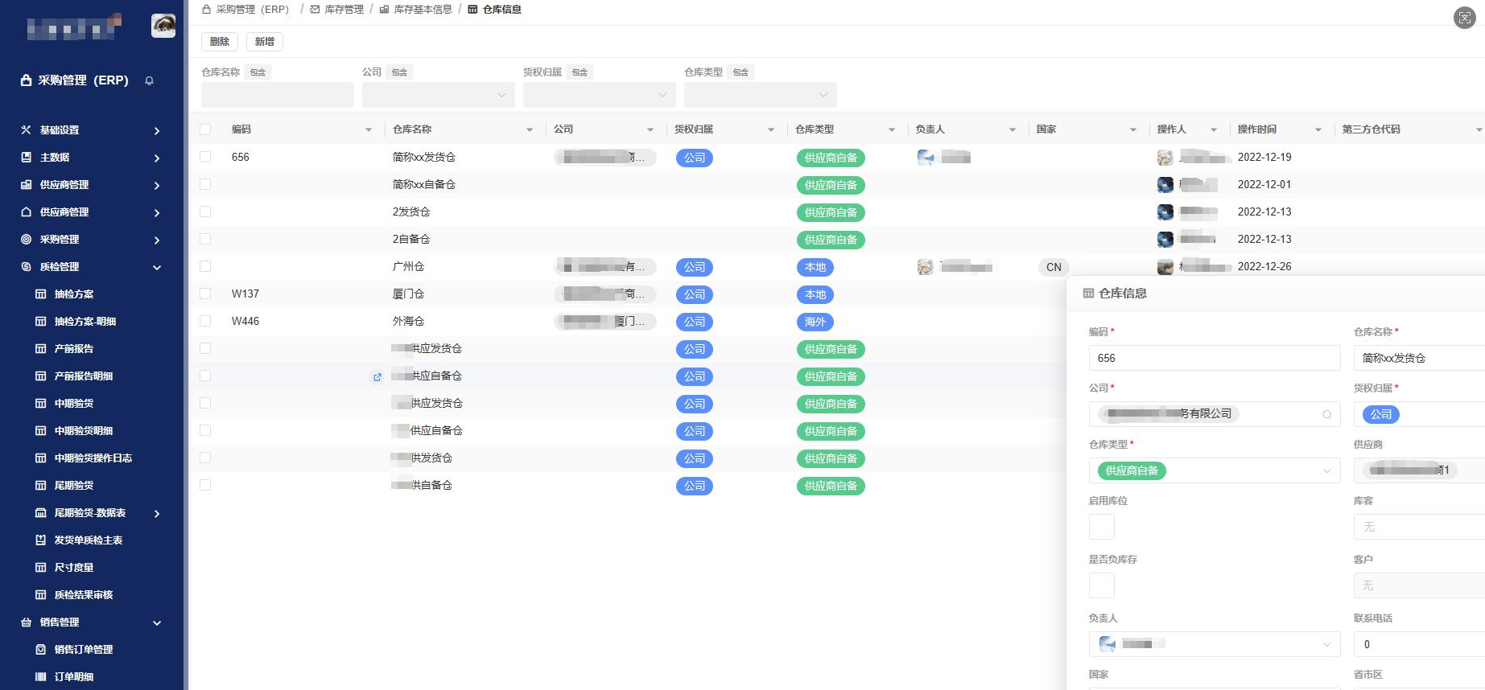Screen dimensions: 1485x690
Task: Toggle the 启用库位 checkbox
Action: (x=1101, y=527)
